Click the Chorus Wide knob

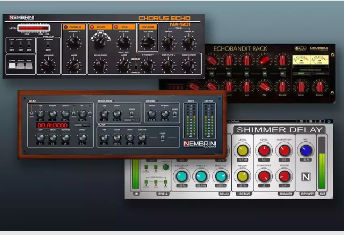pyautogui.click(x=74, y=65)
